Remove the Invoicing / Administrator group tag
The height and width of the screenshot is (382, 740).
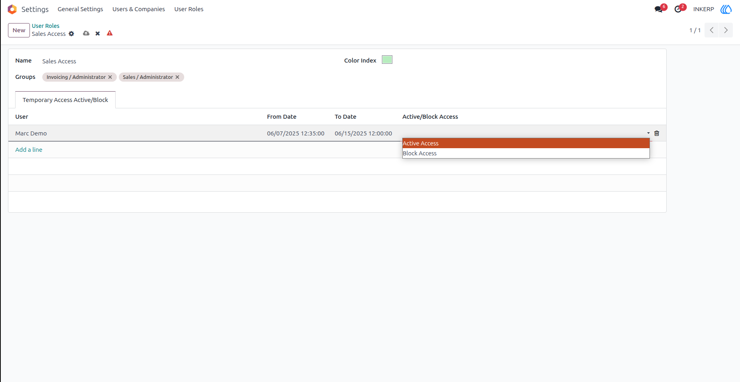(110, 77)
